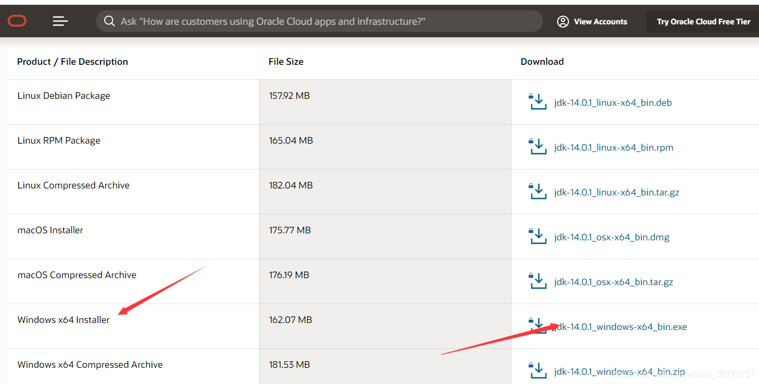This screenshot has width=759, height=384.
Task: Open the hamburger navigation menu
Action: pyautogui.click(x=60, y=21)
